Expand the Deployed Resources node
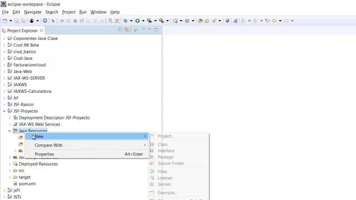 [x=9, y=164]
